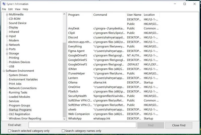Sort by Program column header
Viewport: 201px width, 135px height.
click(80, 15)
